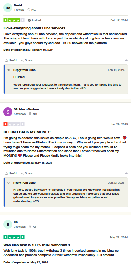Mark Daniel's review as Useful
The width and height of the screenshot is (131, 265).
tap(11, 60)
